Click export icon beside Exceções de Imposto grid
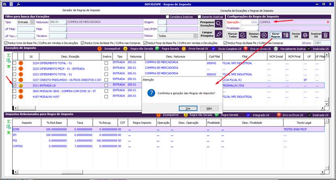The image size is (336, 180). 9,61
